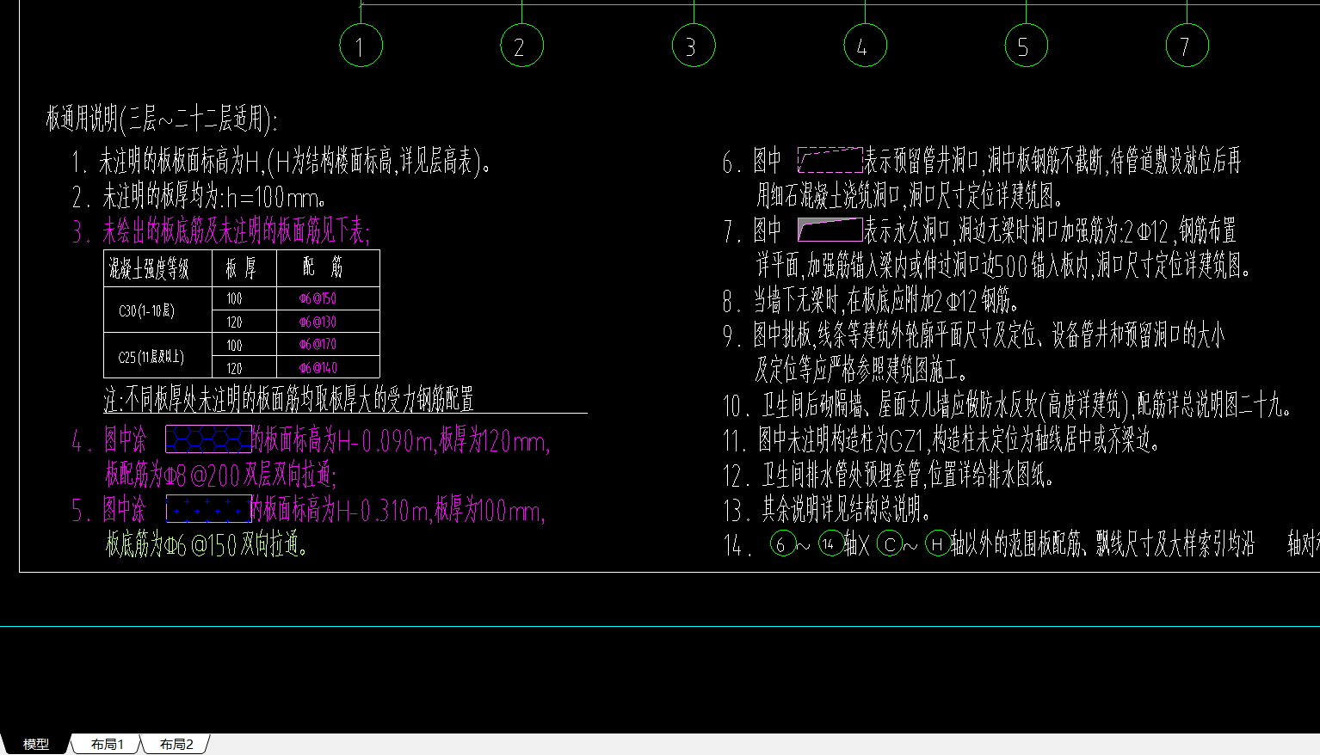Select note 12 text 卫生间排水管处预埋套管
Screen dimensions: 1320x755
[909, 475]
